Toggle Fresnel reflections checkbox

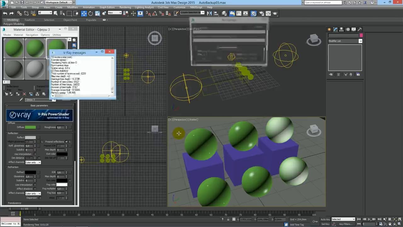click(66, 142)
